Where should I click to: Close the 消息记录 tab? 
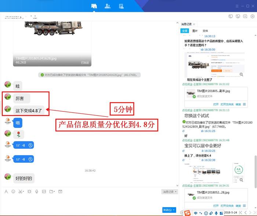tap(194, 24)
